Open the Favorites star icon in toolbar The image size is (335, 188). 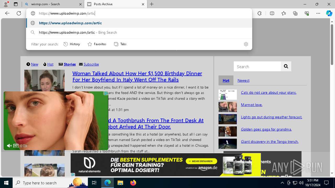[x=284, y=13]
